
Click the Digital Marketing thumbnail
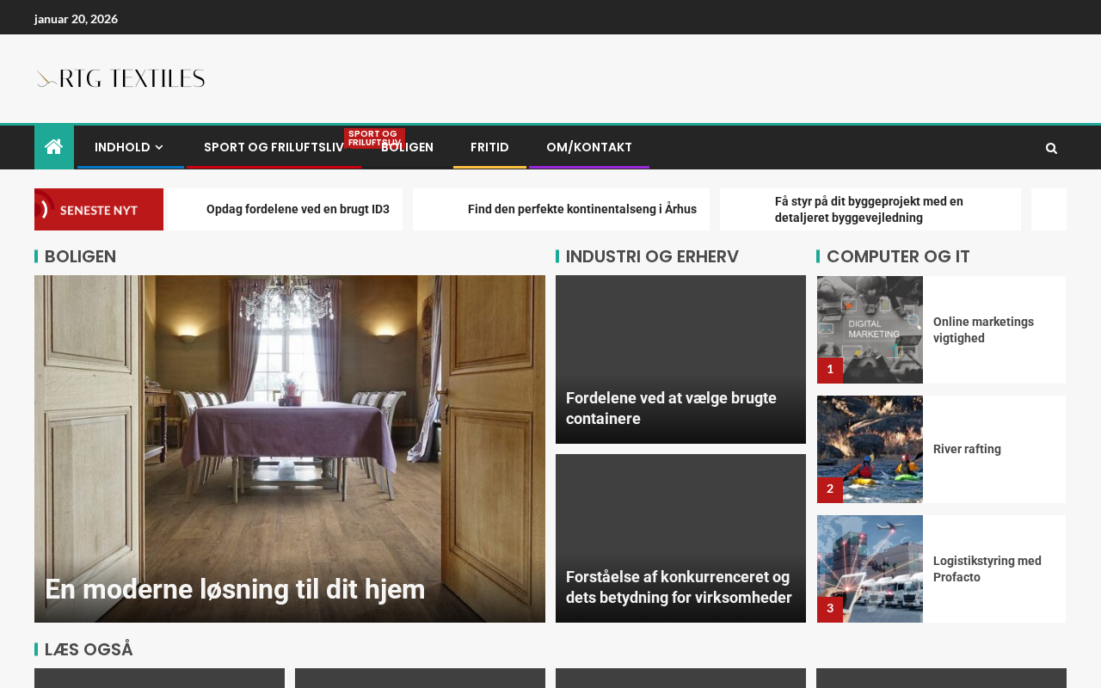pos(870,329)
